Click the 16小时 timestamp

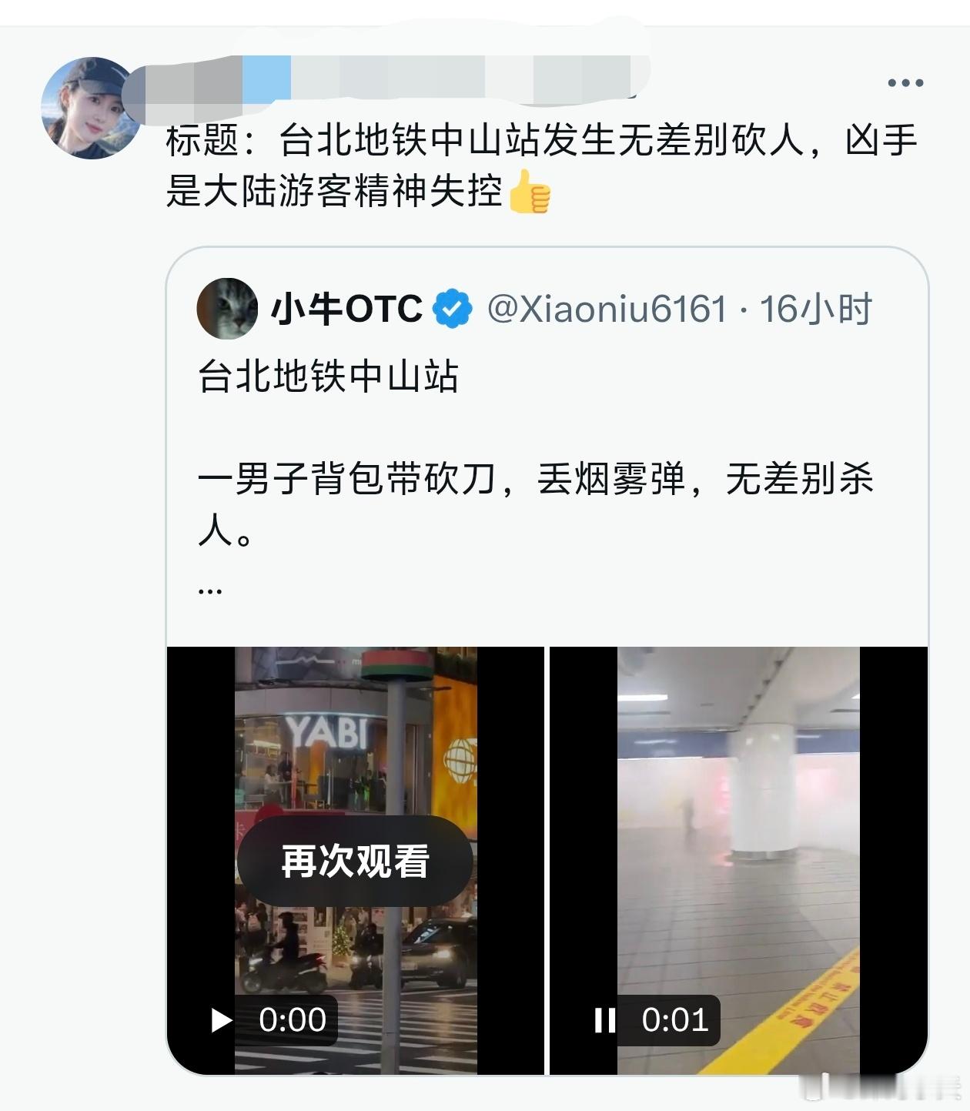click(816, 309)
